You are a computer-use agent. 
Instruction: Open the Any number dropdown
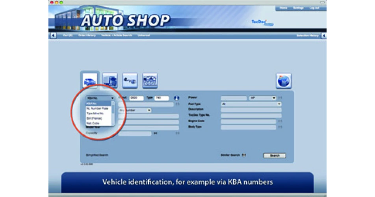135,110
